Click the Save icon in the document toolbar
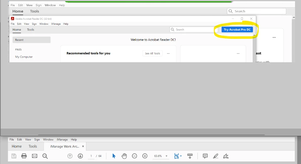This screenshot has height=164, width=301. click(x=14, y=156)
